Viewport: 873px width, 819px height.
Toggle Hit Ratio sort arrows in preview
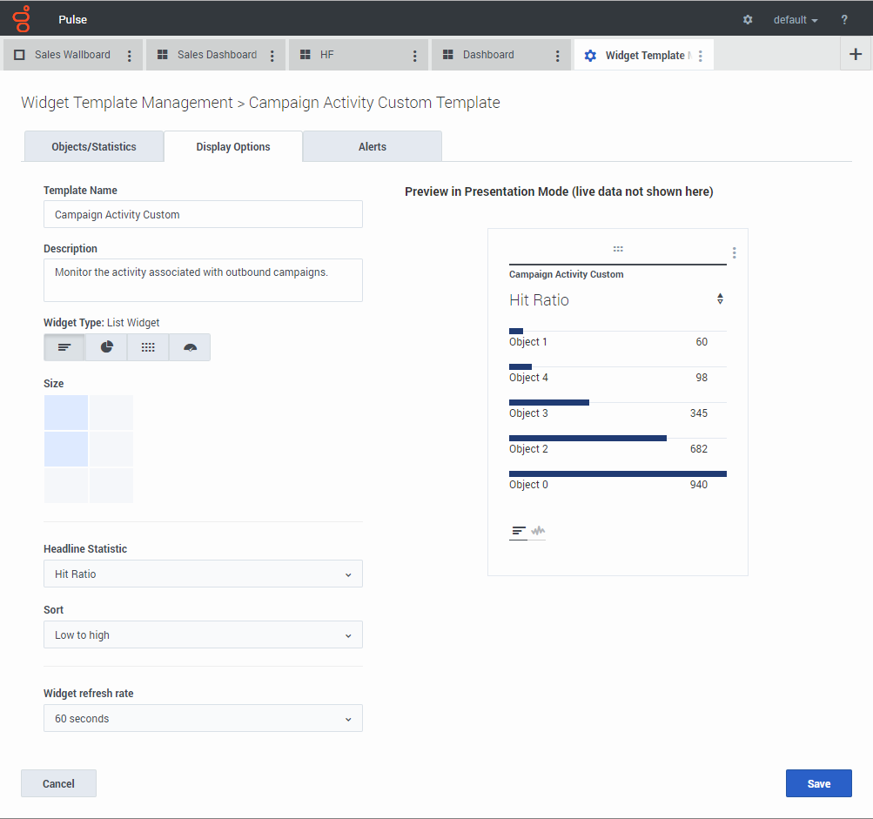[720, 299]
